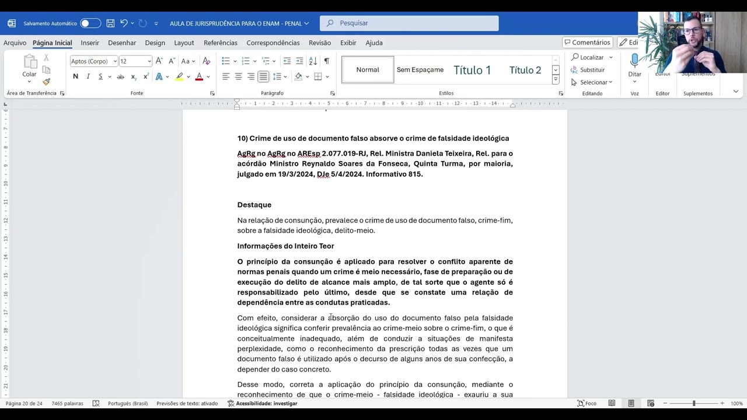This screenshot has width=747, height=420.
Task: Apply superscript formatting
Action: coord(145,76)
